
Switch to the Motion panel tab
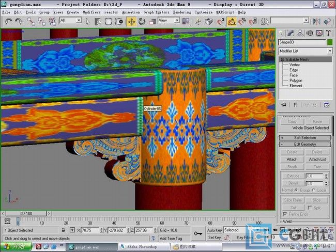(x=310, y=33)
